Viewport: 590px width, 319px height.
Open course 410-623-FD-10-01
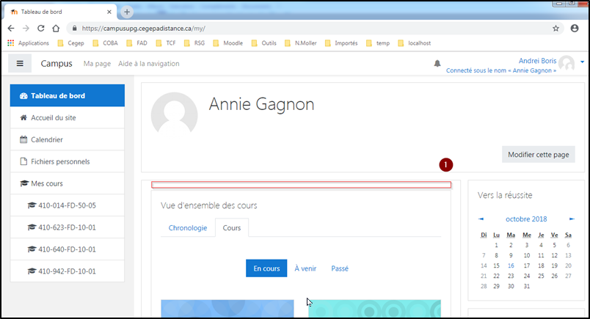click(66, 227)
